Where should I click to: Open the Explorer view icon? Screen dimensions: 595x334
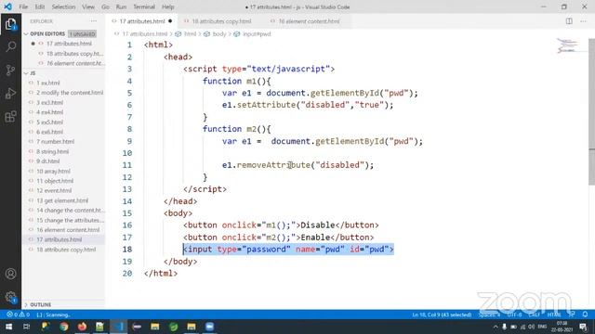coord(10,25)
